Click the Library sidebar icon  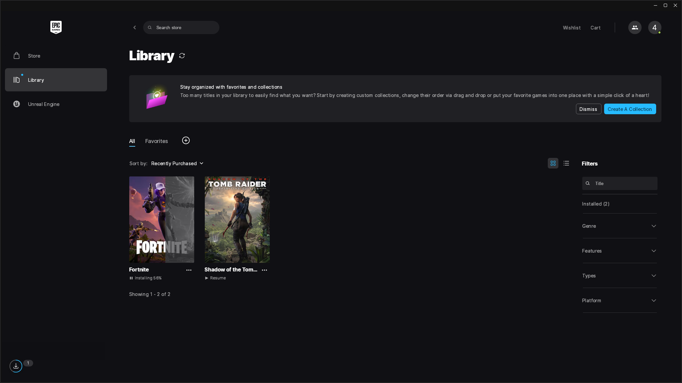pyautogui.click(x=17, y=80)
